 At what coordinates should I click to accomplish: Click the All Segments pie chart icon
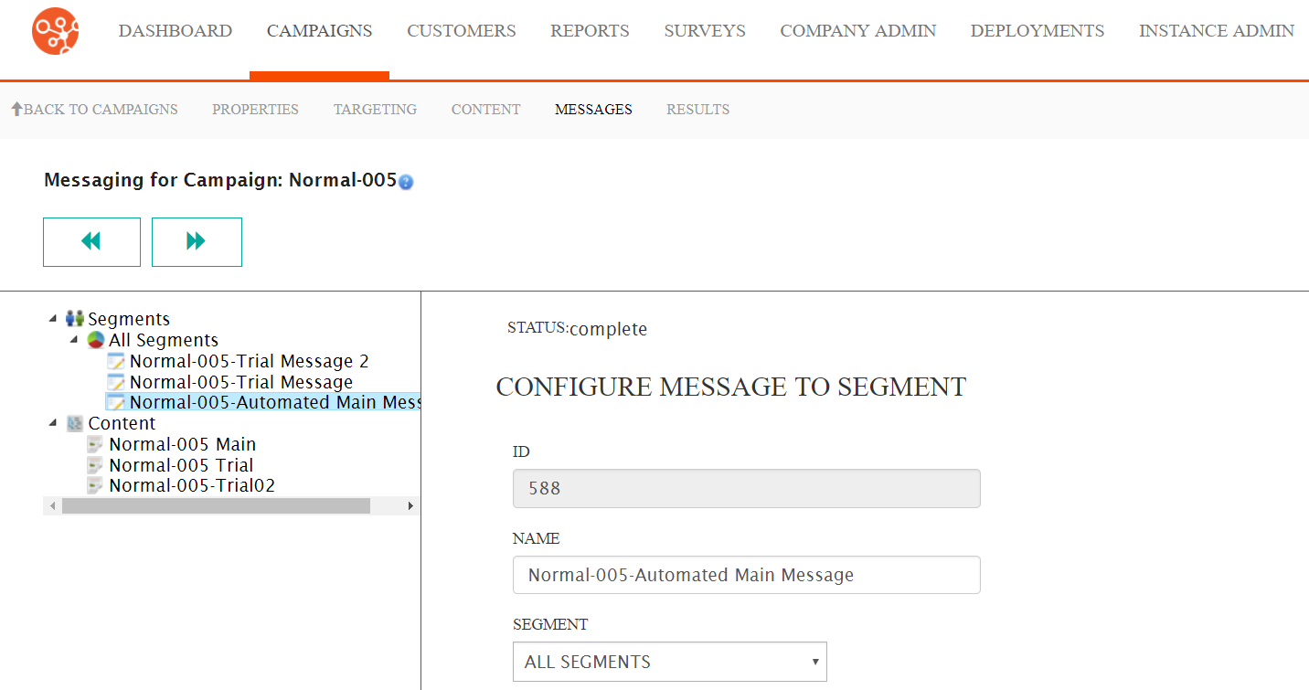(x=96, y=340)
